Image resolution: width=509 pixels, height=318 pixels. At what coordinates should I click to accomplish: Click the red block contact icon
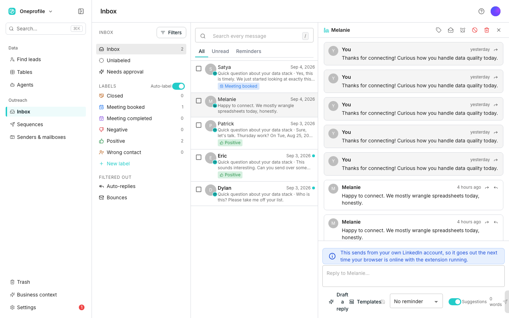pos(475,30)
